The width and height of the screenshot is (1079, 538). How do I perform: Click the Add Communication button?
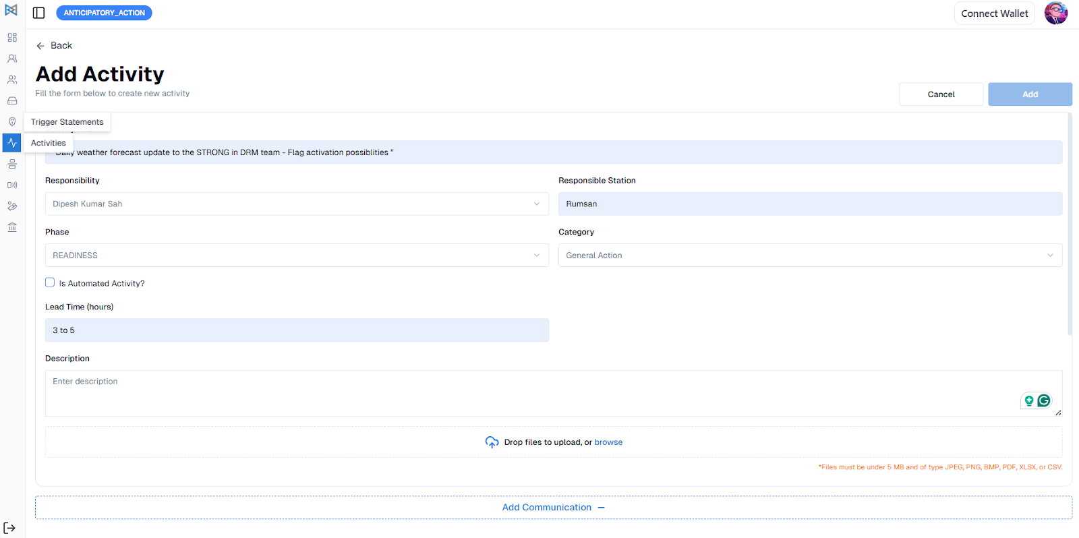point(554,508)
